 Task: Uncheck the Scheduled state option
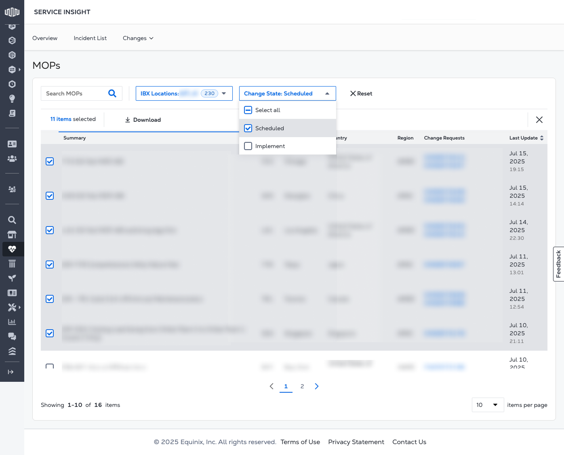pyautogui.click(x=248, y=128)
